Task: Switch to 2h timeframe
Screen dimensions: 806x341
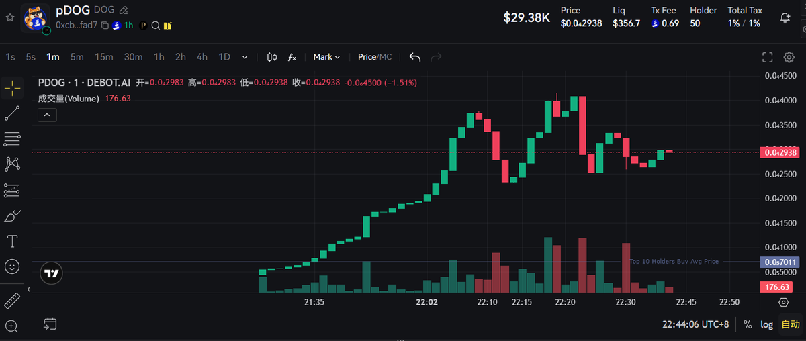Action: 181,57
